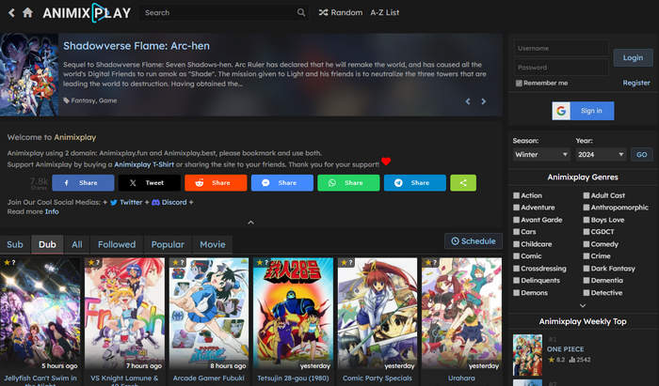Check the Childcare genre

[x=517, y=244]
